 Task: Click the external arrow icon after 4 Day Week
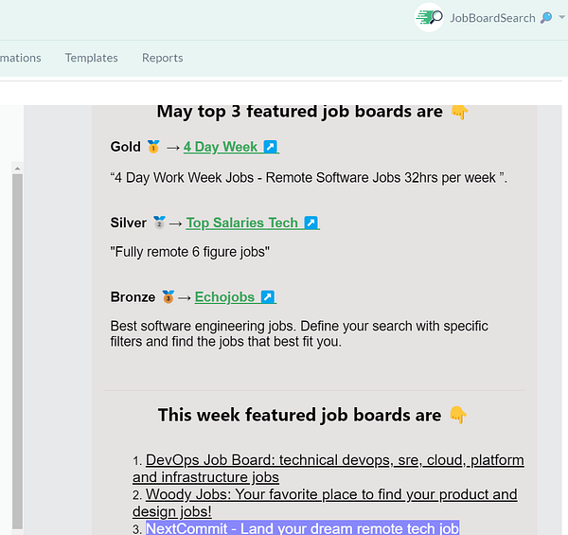pos(270,147)
